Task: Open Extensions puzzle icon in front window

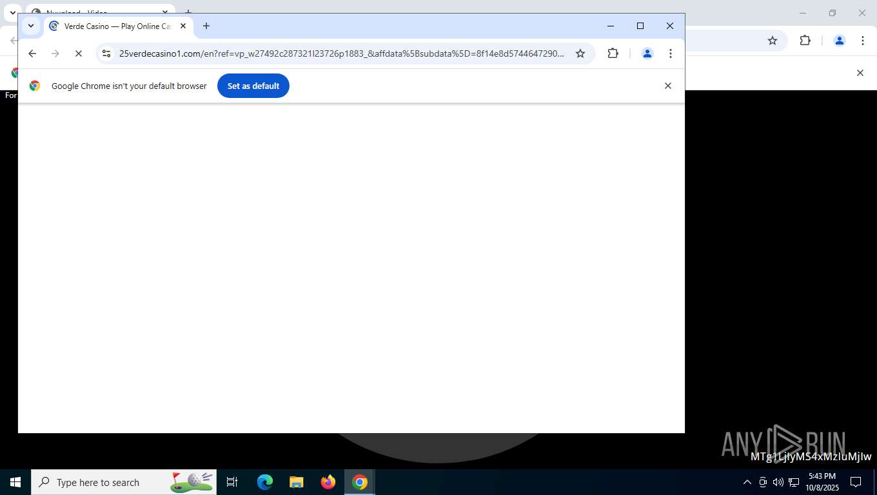Action: [613, 53]
